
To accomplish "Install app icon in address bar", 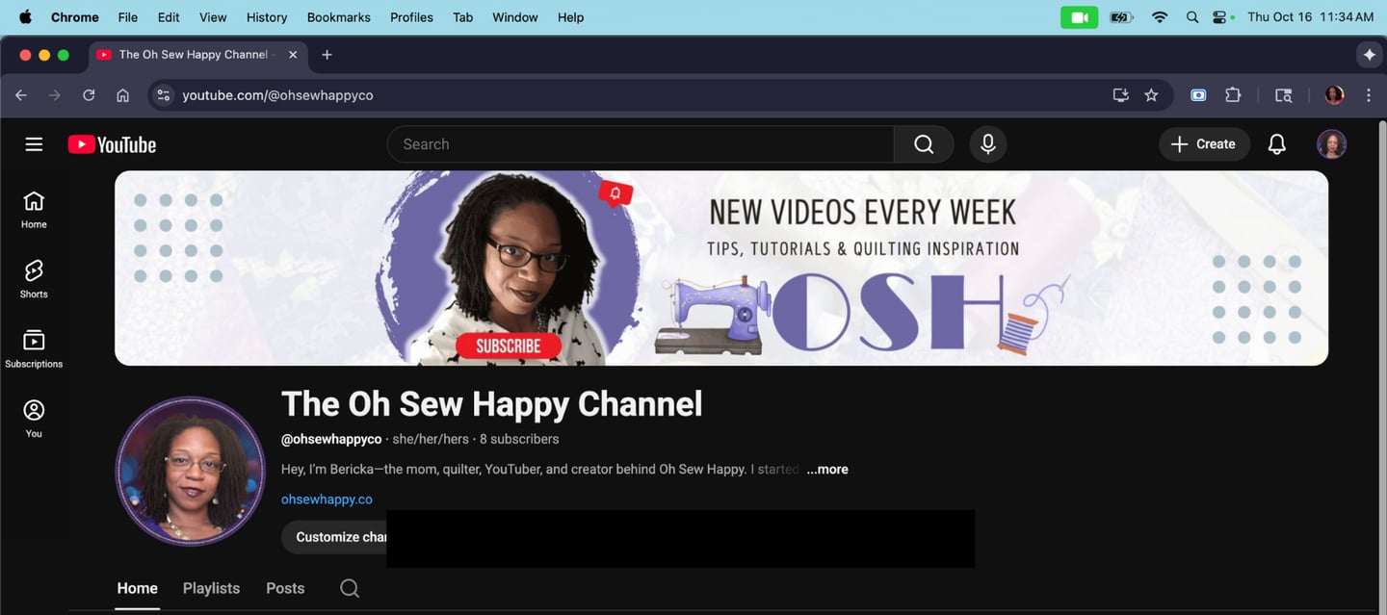I will point(1120,95).
